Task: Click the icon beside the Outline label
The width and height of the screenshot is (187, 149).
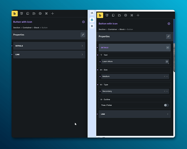Action: 101,100
